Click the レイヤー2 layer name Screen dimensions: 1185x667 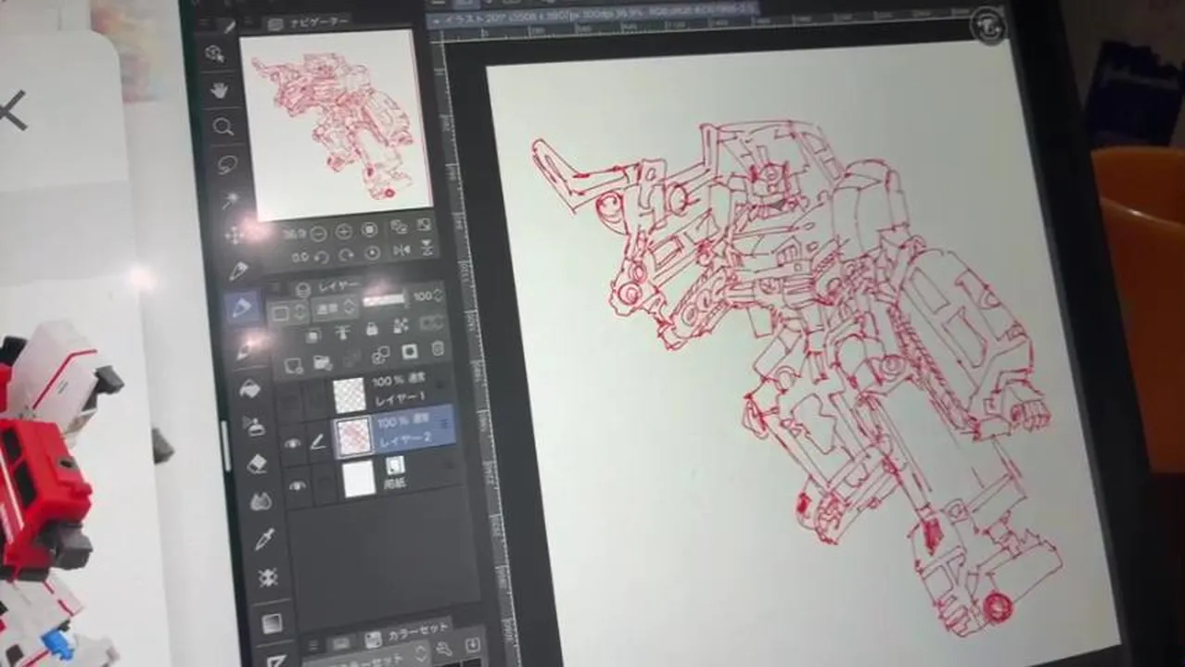click(x=404, y=443)
